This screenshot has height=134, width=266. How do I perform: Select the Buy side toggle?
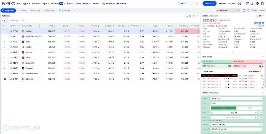pyautogui.click(x=223, y=108)
